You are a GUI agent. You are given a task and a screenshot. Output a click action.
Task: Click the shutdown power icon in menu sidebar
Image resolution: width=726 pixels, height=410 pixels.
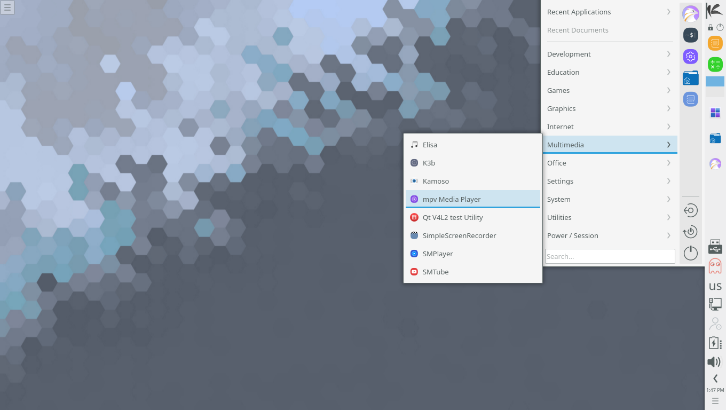coord(691,253)
